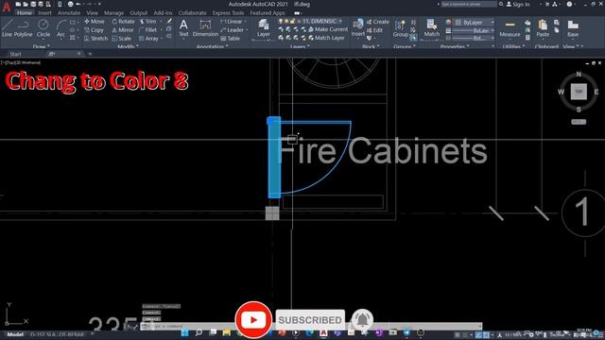The height and width of the screenshot is (340, 605).
Task: Click Match Layer
Action: [326, 38]
